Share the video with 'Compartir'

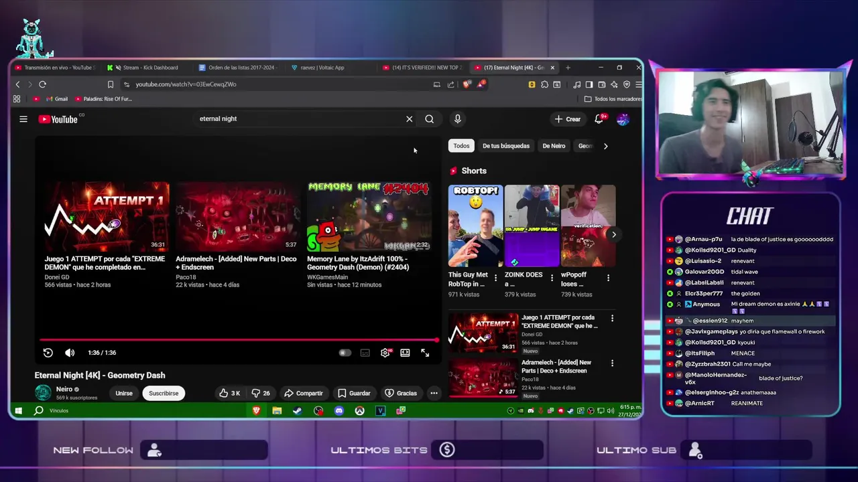coord(304,393)
